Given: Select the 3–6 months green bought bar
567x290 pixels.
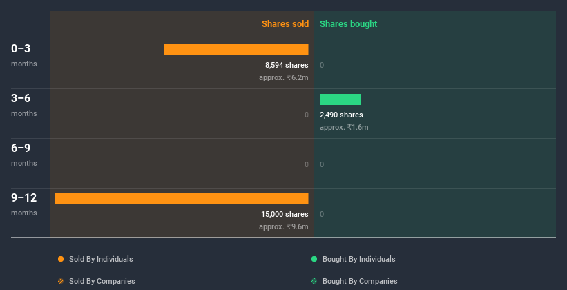Looking at the screenshot, I should pyautogui.click(x=340, y=99).
